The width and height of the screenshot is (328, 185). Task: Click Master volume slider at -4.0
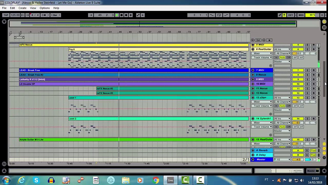(x=298, y=160)
